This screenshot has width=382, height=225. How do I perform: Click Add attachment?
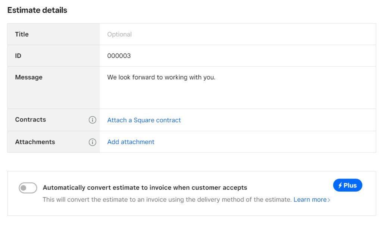click(x=131, y=142)
